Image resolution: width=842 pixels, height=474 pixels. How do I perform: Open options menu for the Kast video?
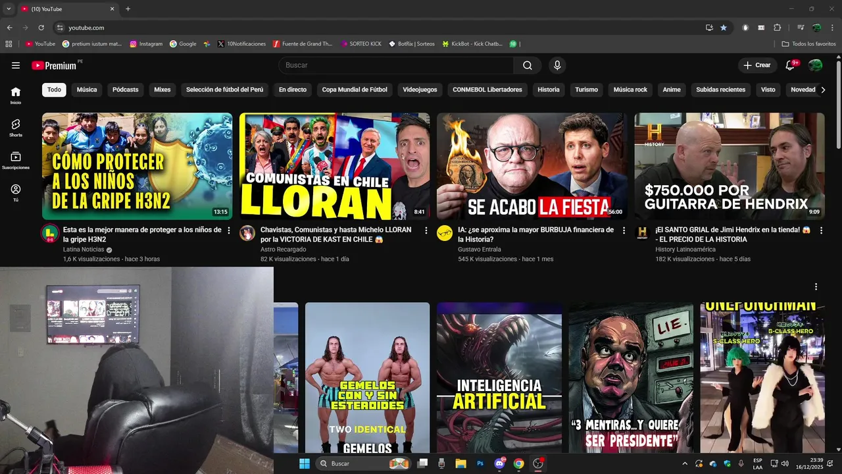(426, 230)
